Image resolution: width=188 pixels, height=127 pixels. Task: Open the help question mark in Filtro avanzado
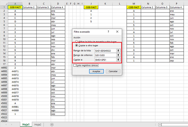pyautogui.click(x=108, y=32)
